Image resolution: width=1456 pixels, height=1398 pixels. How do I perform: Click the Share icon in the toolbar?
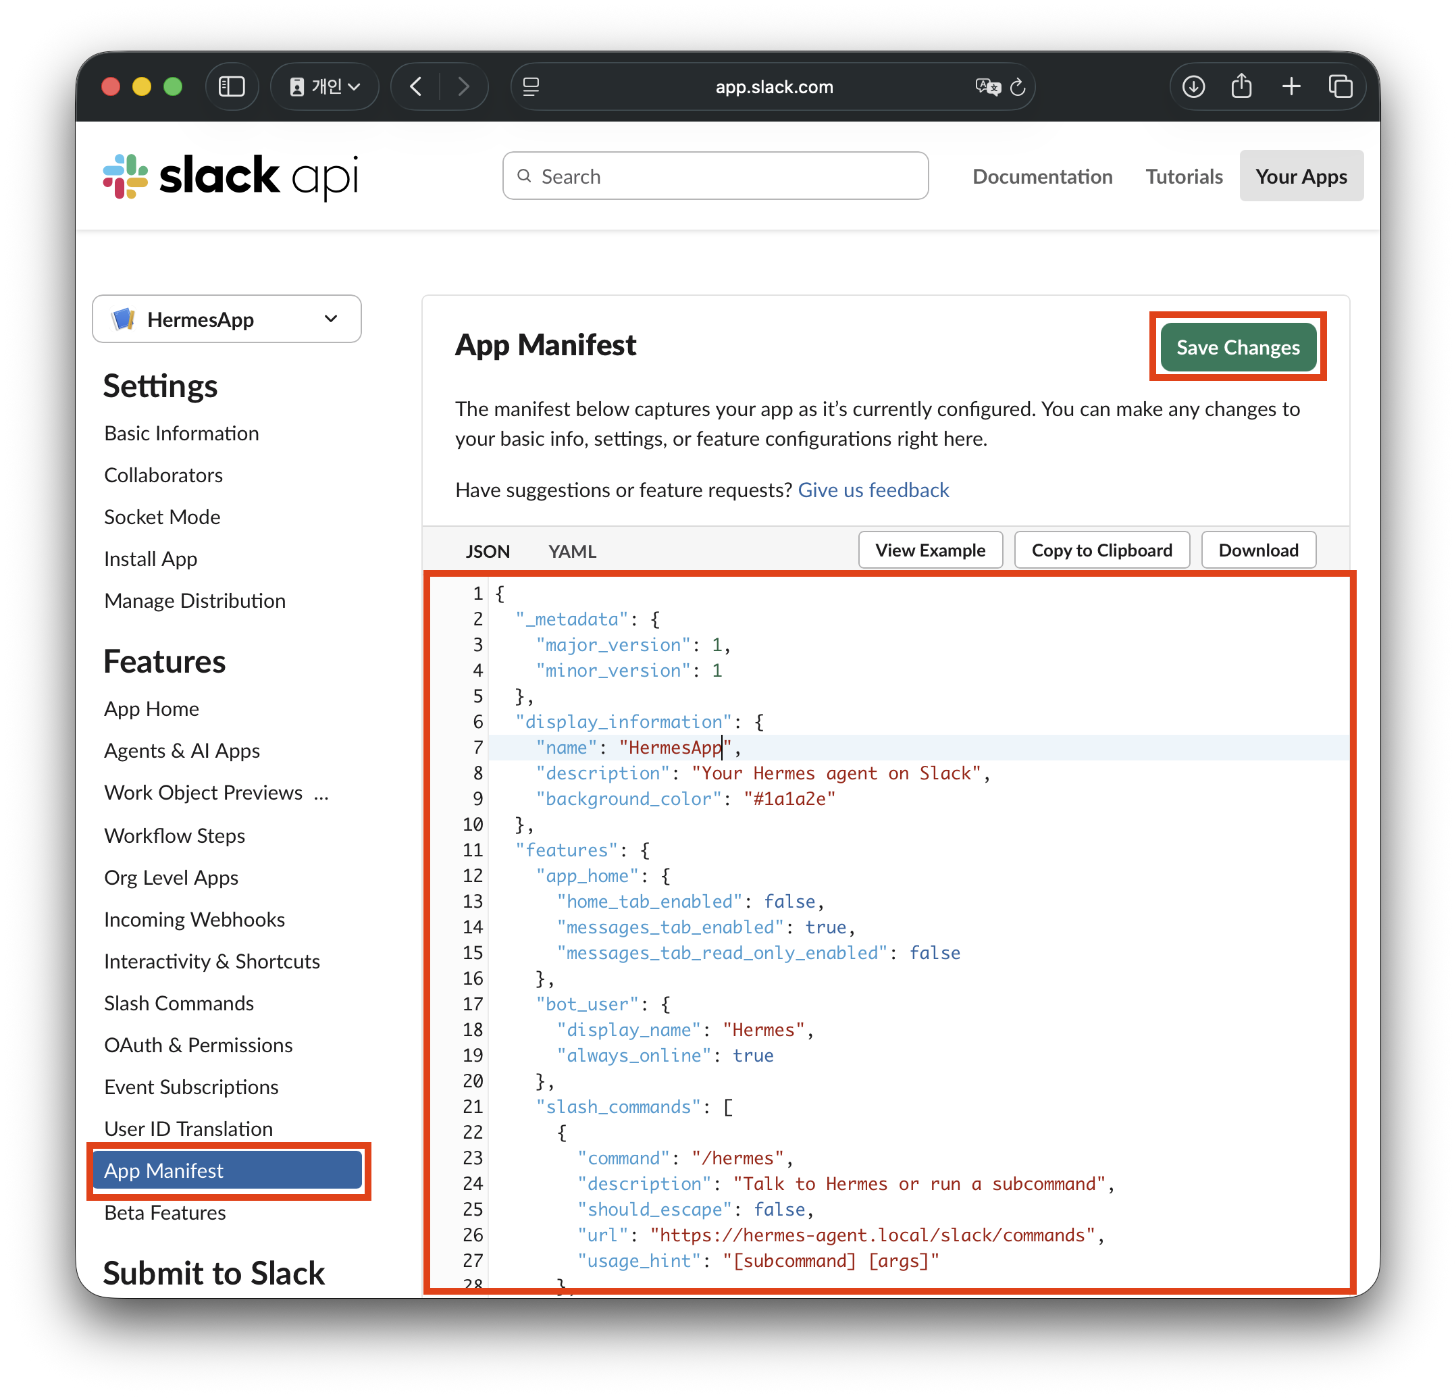tap(1241, 86)
